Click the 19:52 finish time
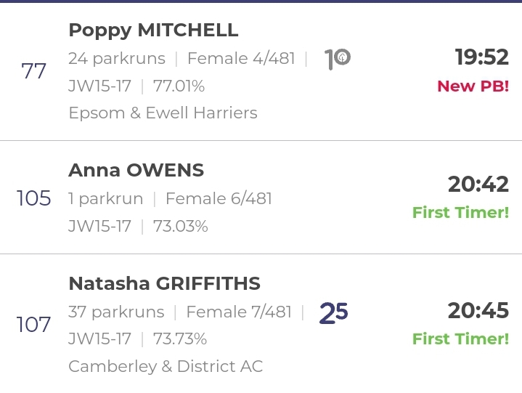Image resolution: width=522 pixels, height=393 pixels. [482, 57]
